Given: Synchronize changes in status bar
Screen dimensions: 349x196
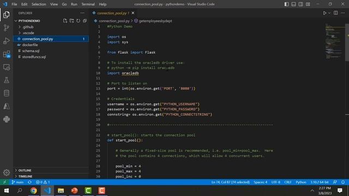Looking at the screenshot, I should pyautogui.click(x=29, y=182).
